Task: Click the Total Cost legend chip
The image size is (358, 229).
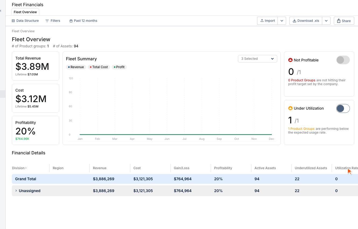Action: coord(99,67)
